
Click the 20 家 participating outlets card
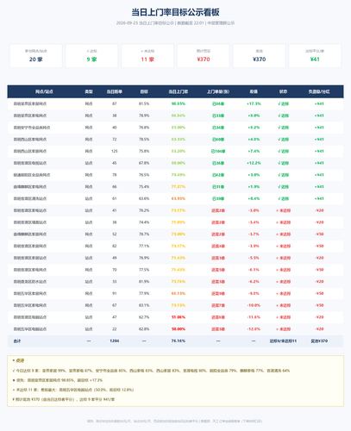(x=36, y=56)
